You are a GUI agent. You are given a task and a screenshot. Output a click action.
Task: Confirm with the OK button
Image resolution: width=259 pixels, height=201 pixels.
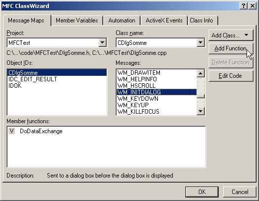tap(202, 192)
